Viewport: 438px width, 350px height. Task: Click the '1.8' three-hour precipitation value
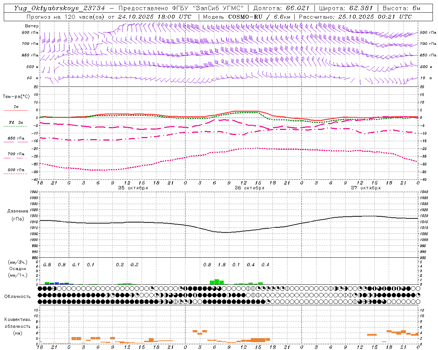pyautogui.click(x=222, y=265)
